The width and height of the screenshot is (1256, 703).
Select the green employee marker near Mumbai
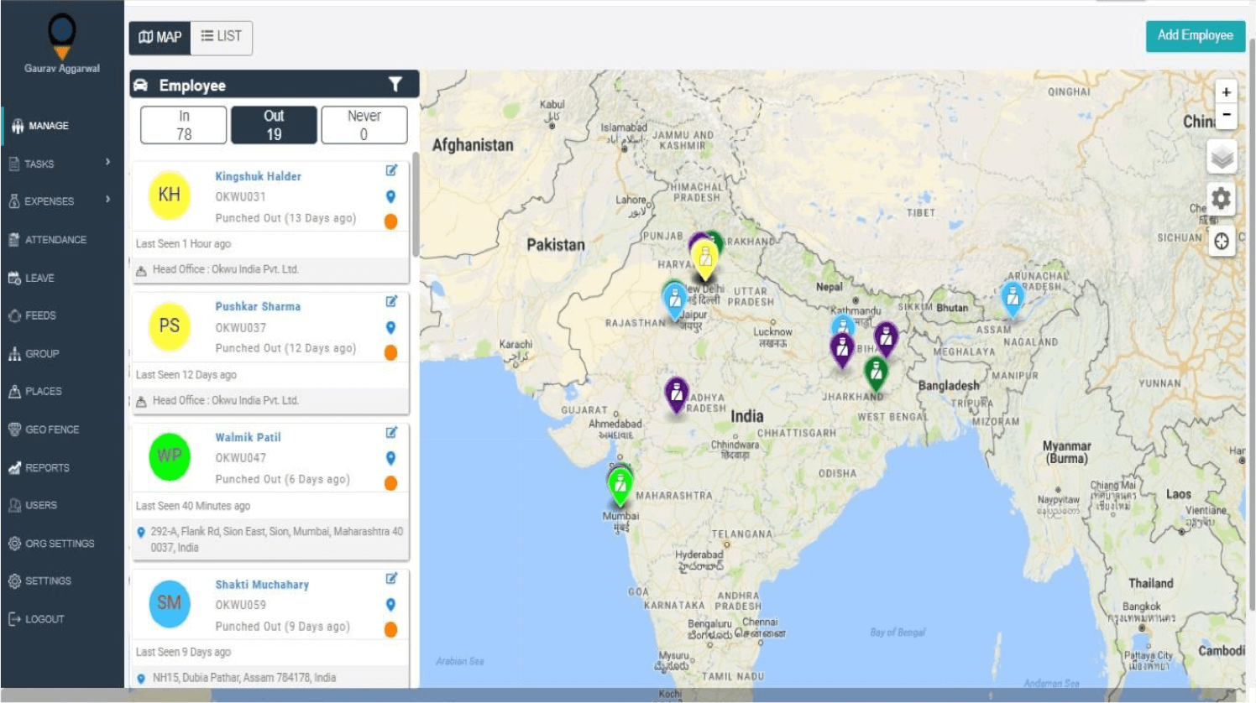click(x=620, y=485)
